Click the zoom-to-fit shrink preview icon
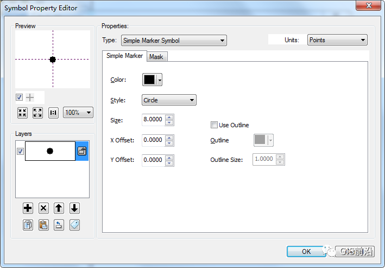 click(22, 113)
